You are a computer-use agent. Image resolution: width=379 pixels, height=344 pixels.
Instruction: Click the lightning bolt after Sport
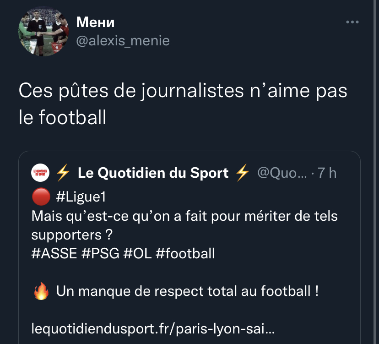(242, 173)
